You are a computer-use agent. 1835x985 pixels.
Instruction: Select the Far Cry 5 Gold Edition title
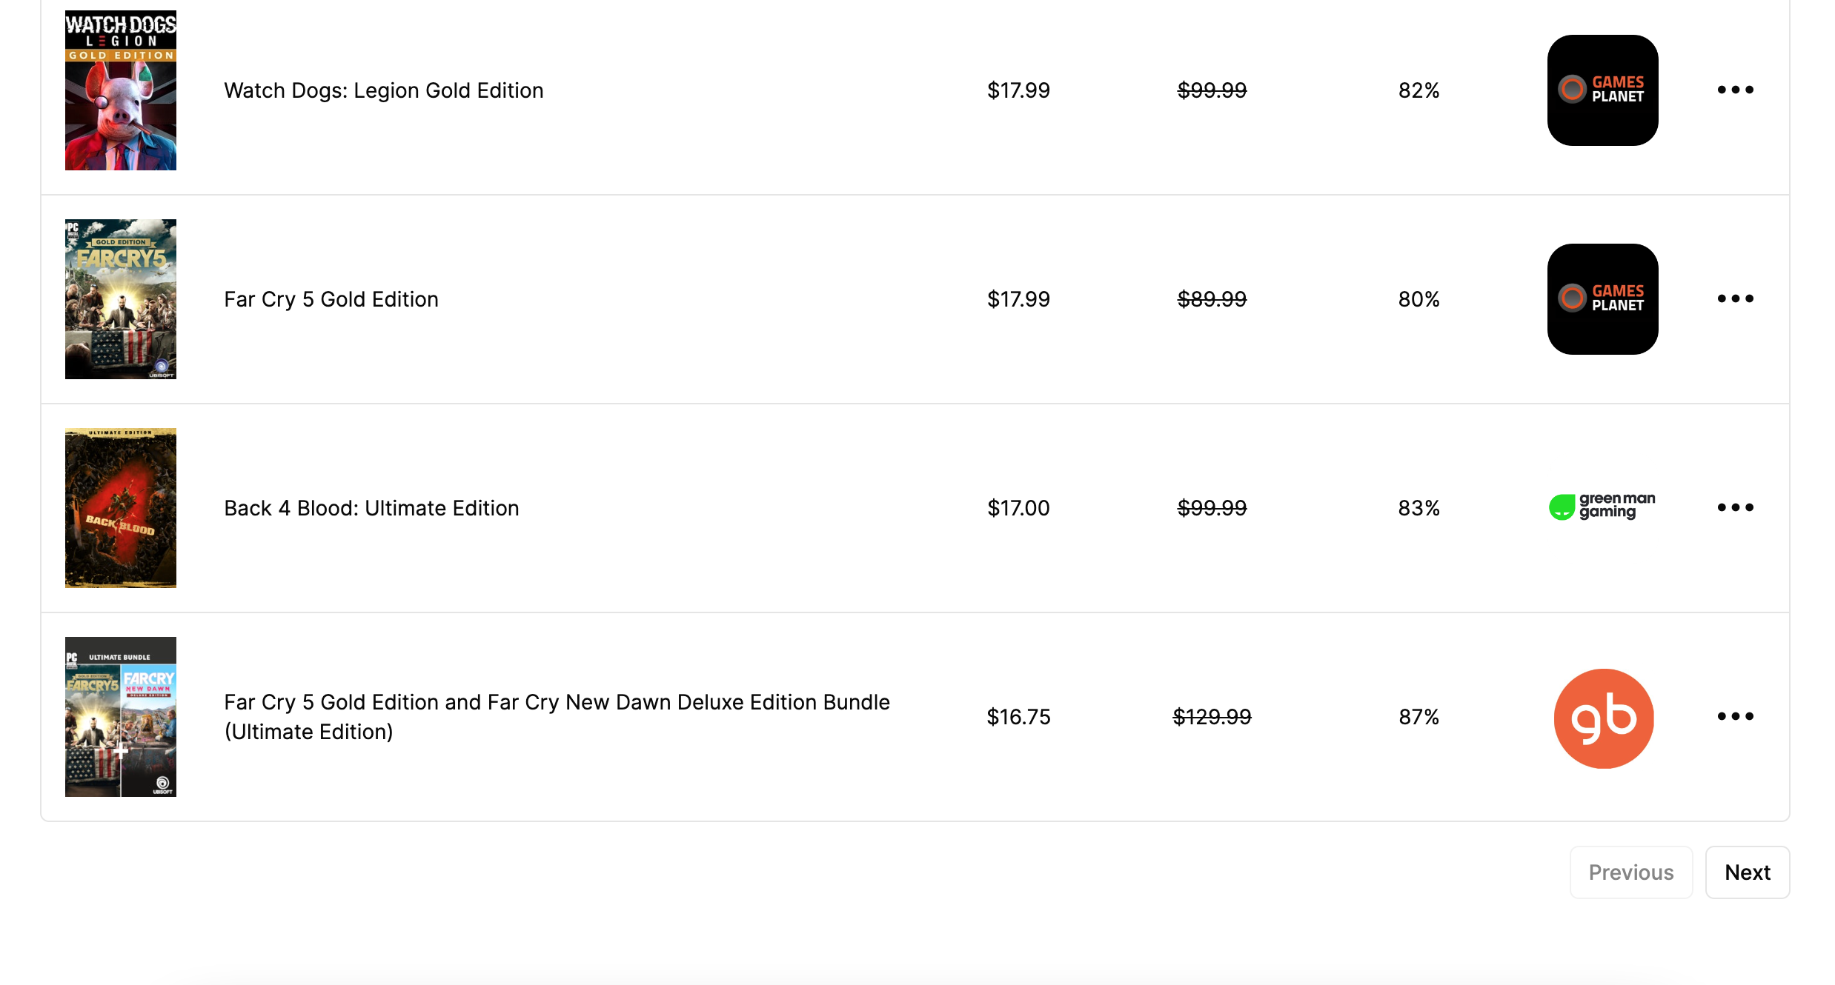click(331, 298)
